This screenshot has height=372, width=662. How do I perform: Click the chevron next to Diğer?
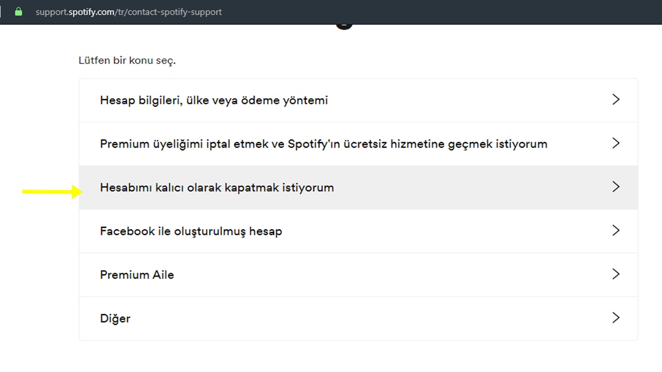point(616,318)
